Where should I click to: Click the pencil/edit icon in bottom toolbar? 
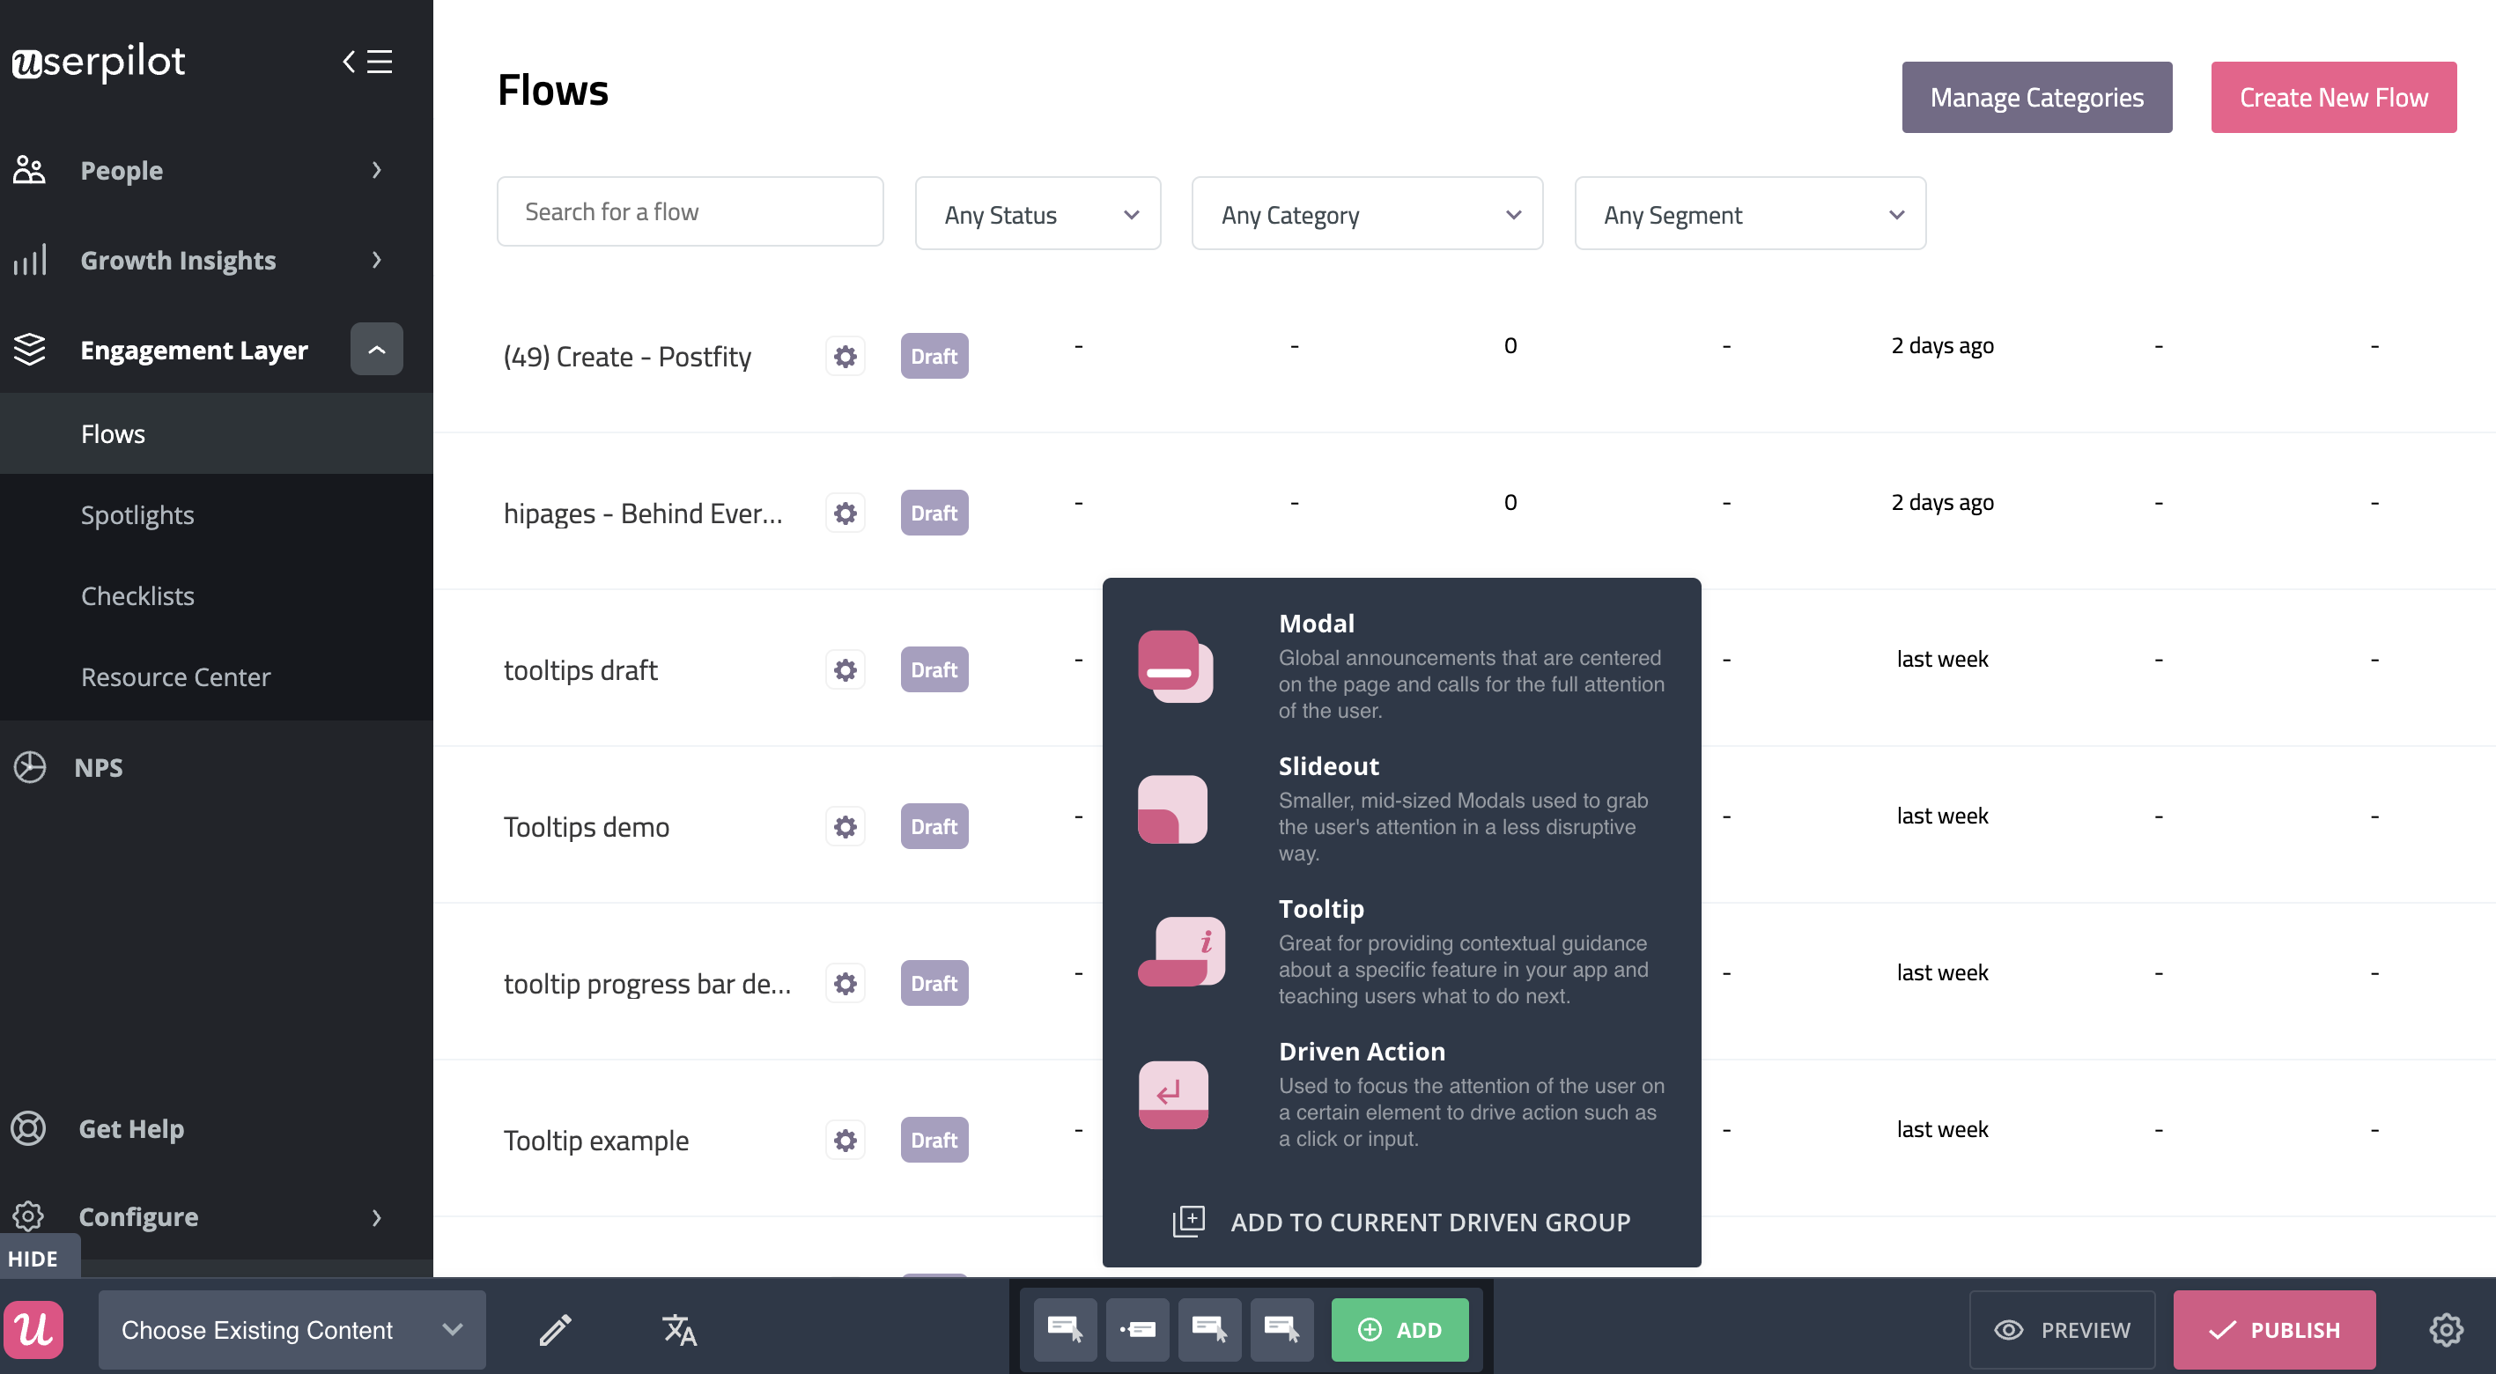(555, 1328)
